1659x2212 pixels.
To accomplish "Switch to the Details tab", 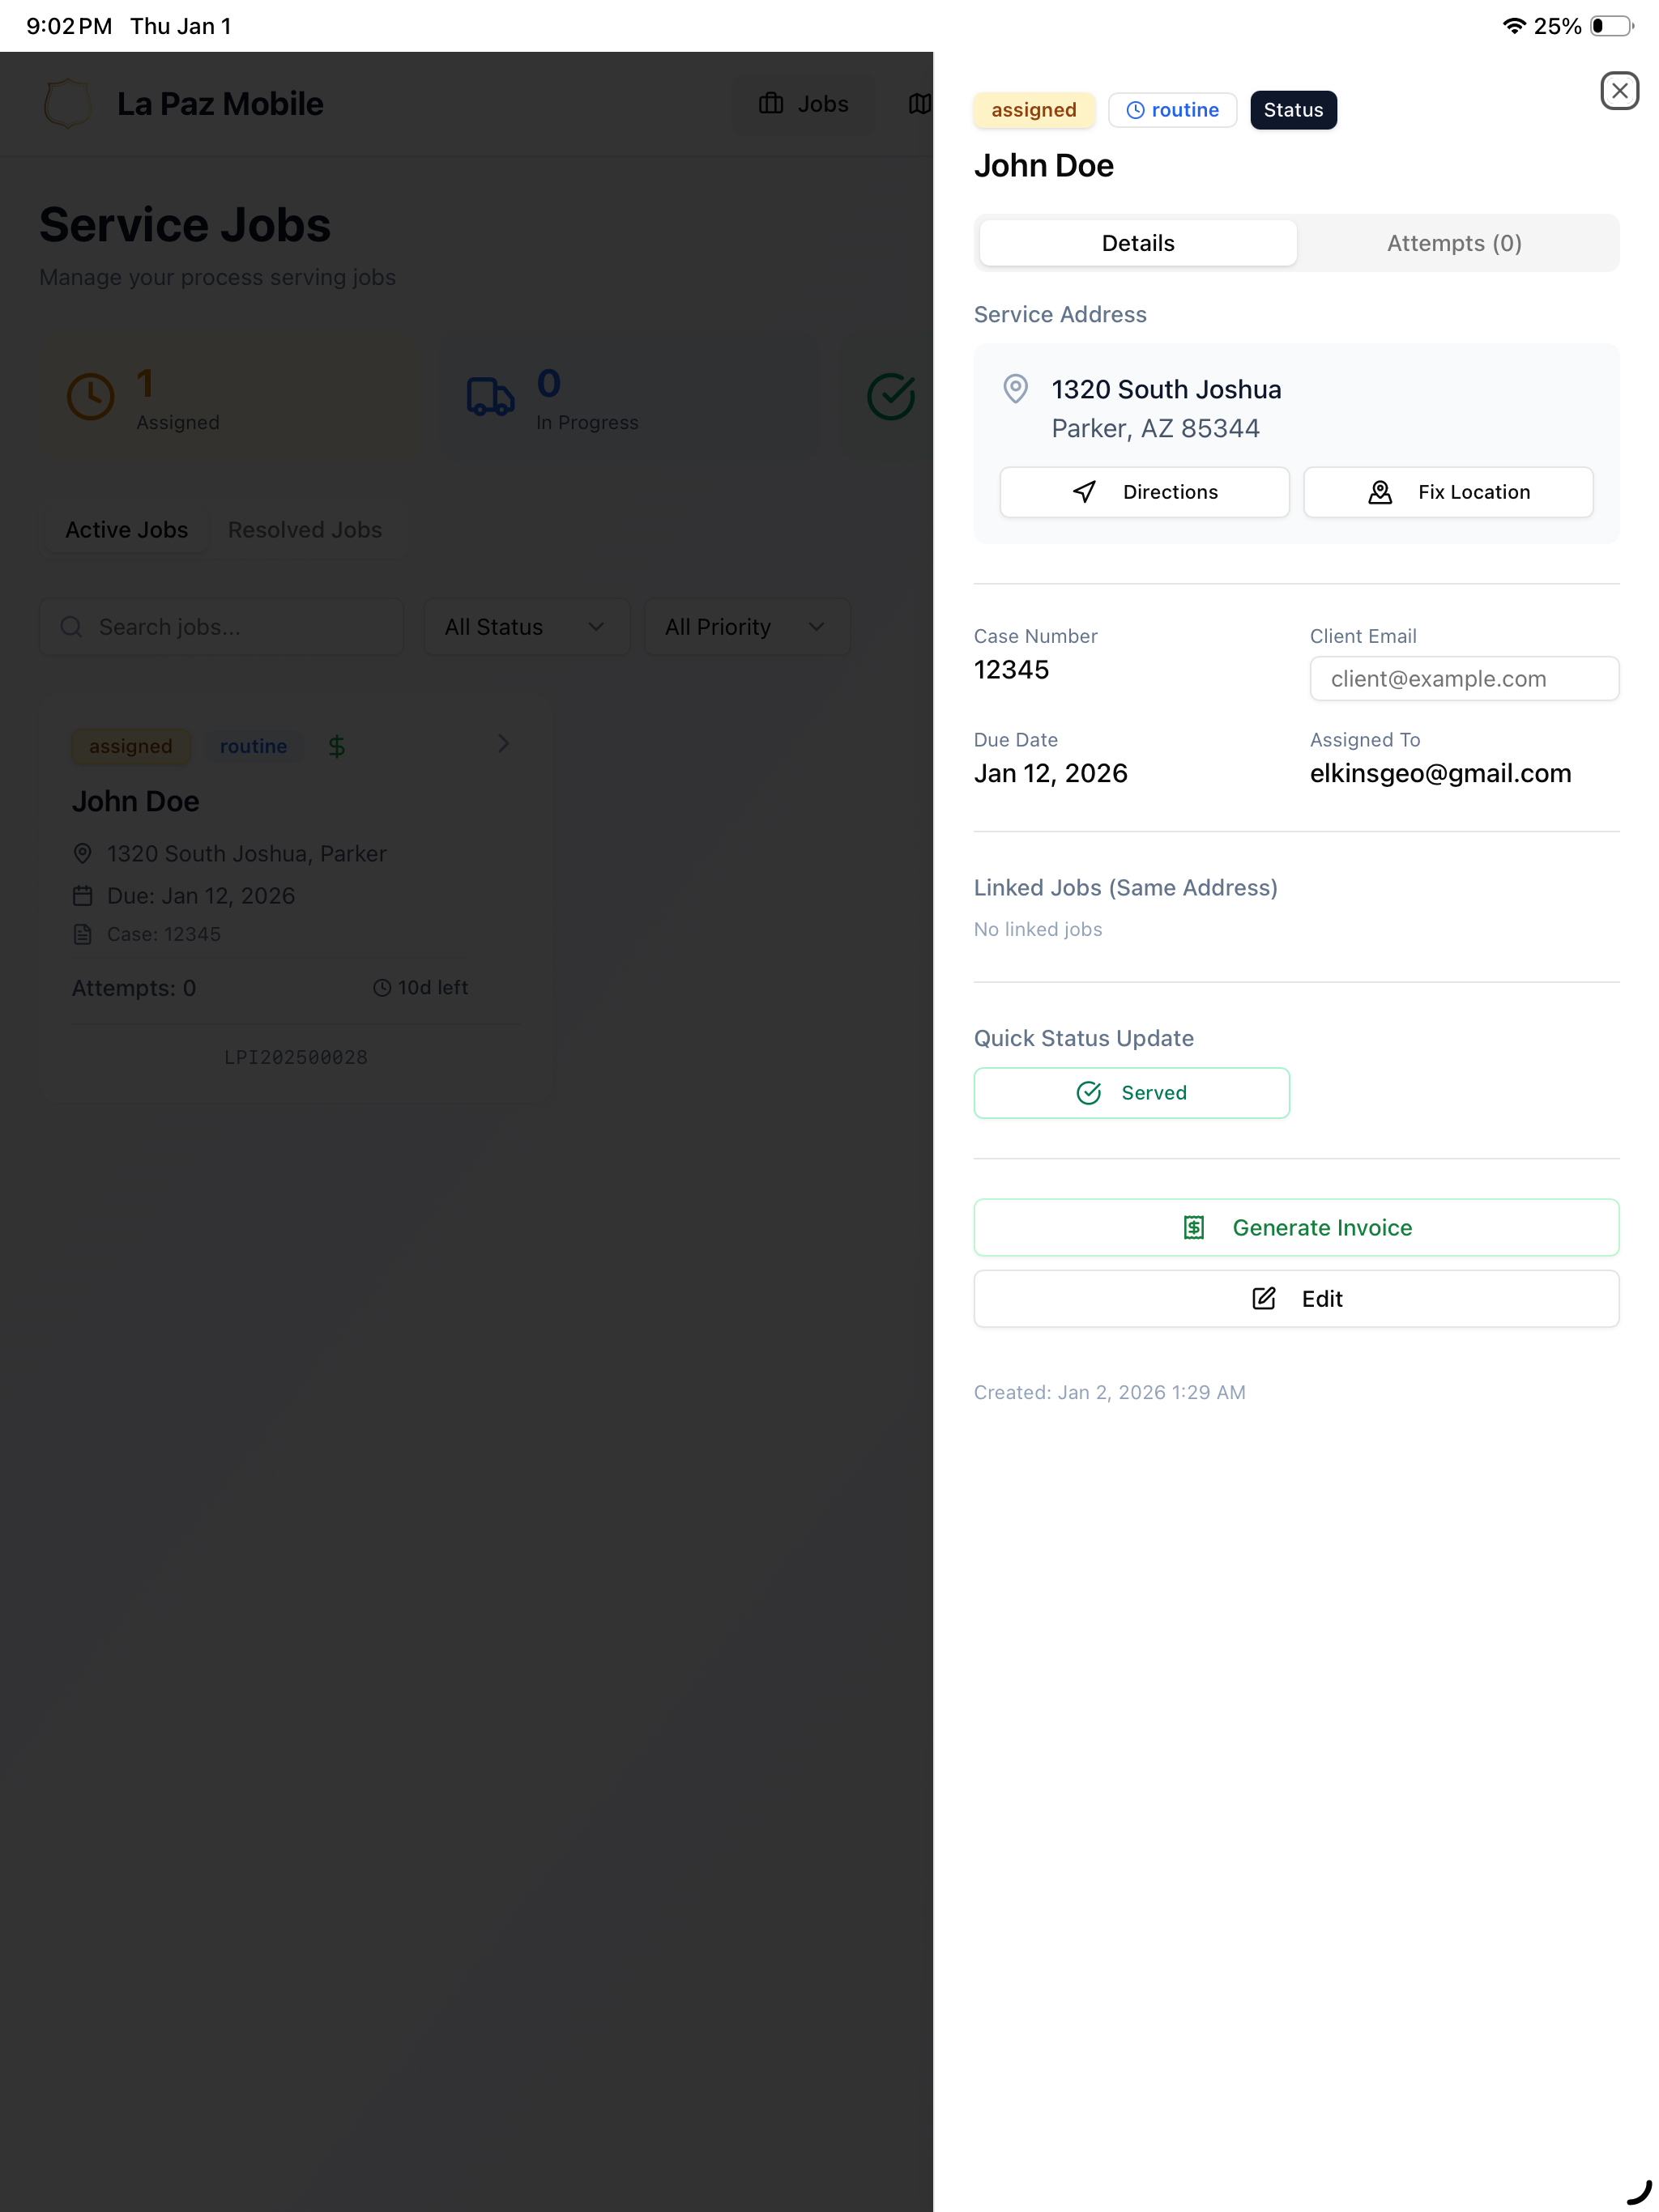I will point(1137,243).
